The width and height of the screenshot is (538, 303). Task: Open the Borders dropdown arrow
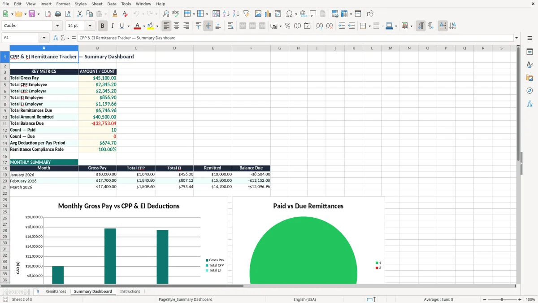click(369, 26)
